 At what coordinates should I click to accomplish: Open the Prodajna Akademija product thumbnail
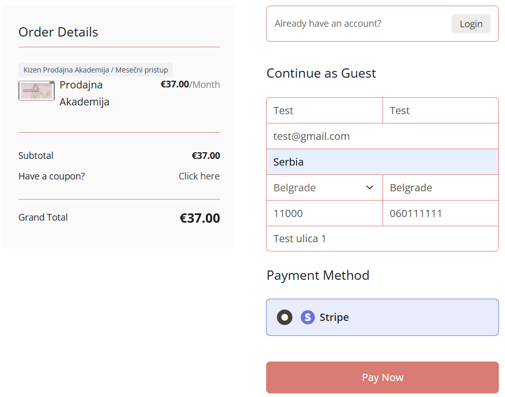point(37,91)
